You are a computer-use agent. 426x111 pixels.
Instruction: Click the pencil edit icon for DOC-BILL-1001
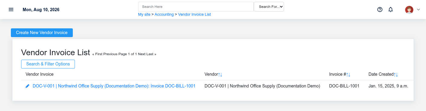(27, 86)
